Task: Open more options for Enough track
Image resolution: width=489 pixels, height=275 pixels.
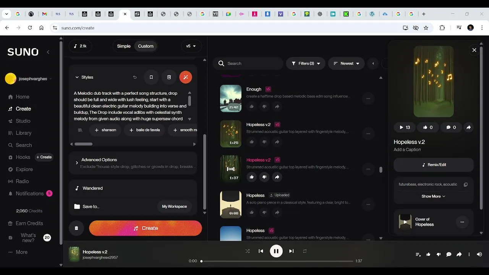Action: coord(368,99)
